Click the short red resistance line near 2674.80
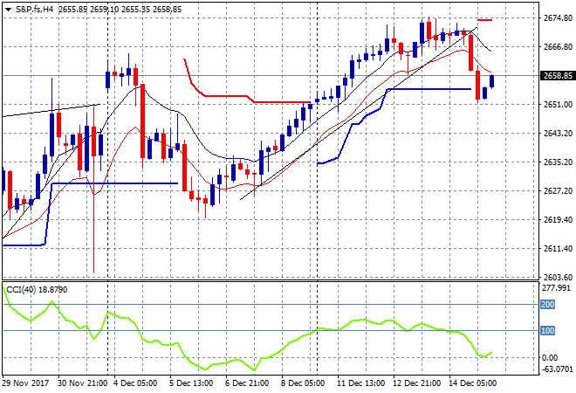Screen dimensions: 576x393 pyautogui.click(x=485, y=20)
